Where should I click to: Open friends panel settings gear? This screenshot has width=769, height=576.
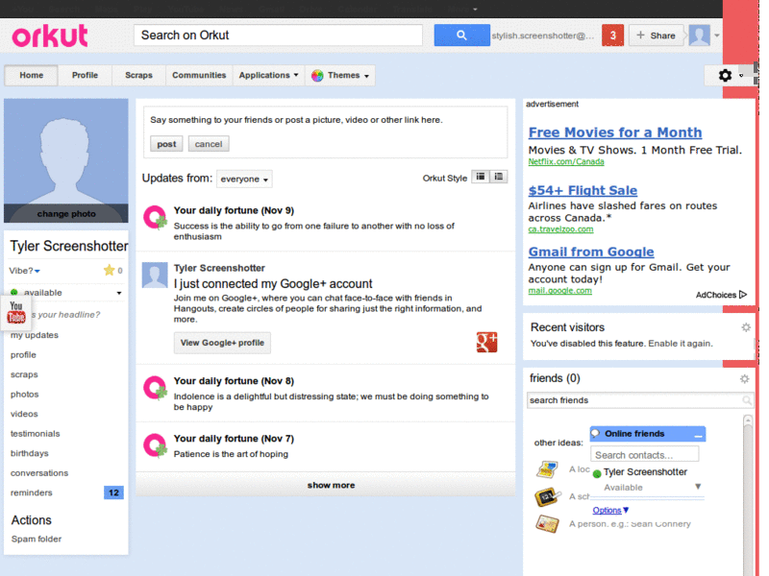[744, 378]
